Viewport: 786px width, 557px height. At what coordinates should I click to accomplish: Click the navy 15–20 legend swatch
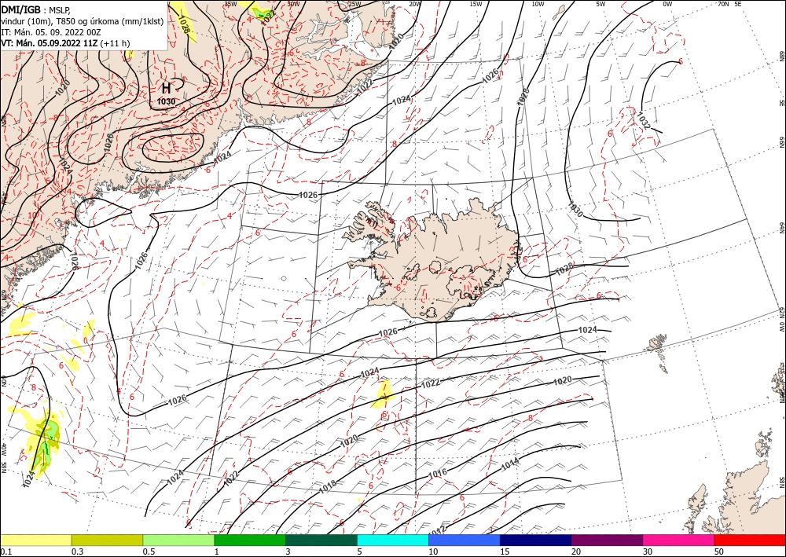536,540
